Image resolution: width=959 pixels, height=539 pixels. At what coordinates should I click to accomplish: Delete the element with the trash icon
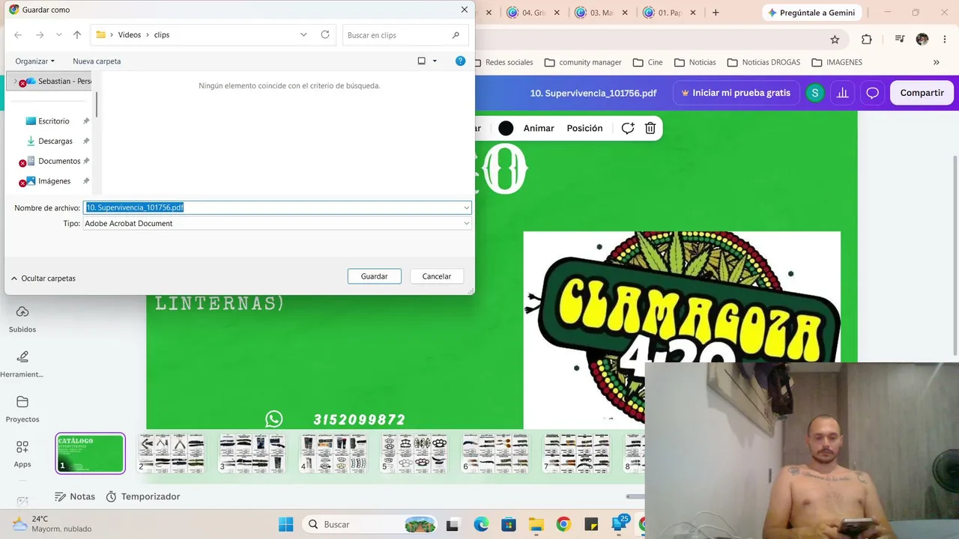click(x=650, y=128)
